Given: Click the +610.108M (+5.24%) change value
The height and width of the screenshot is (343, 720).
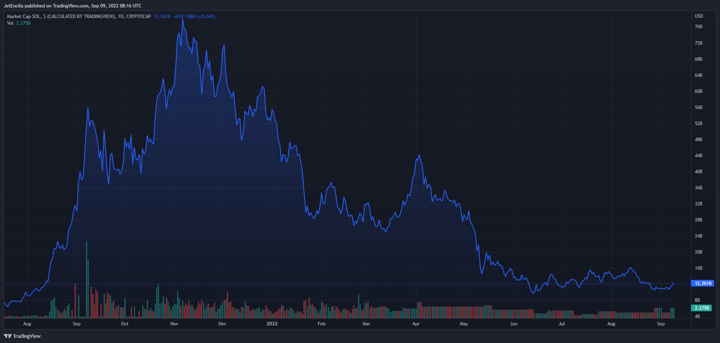Looking at the screenshot, I should 194,16.
